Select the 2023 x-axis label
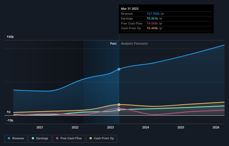 pyautogui.click(x=110, y=127)
